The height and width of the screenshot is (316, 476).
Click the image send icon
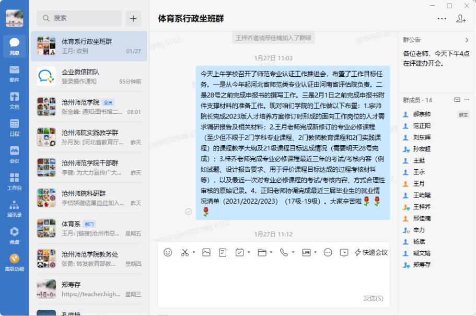tap(206, 252)
